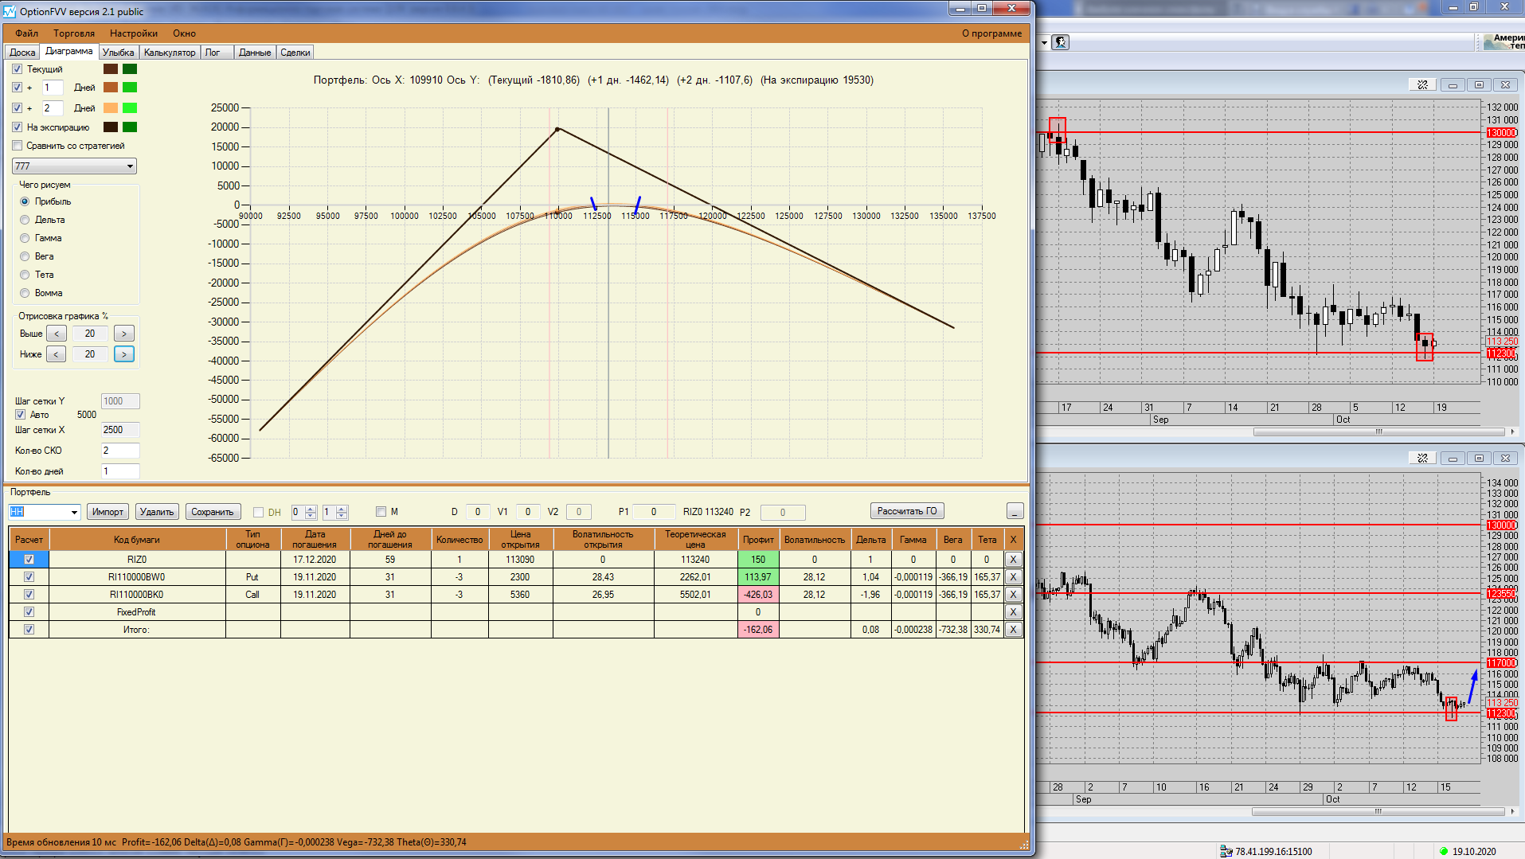Click the green status indicator near 19.10.2020

pos(1443,851)
